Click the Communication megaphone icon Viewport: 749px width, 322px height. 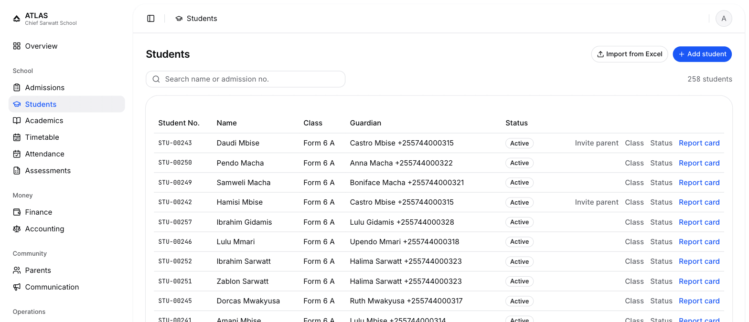(17, 287)
